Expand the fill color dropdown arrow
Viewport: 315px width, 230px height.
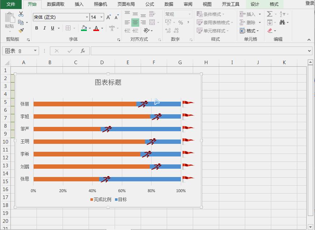pos(89,28)
